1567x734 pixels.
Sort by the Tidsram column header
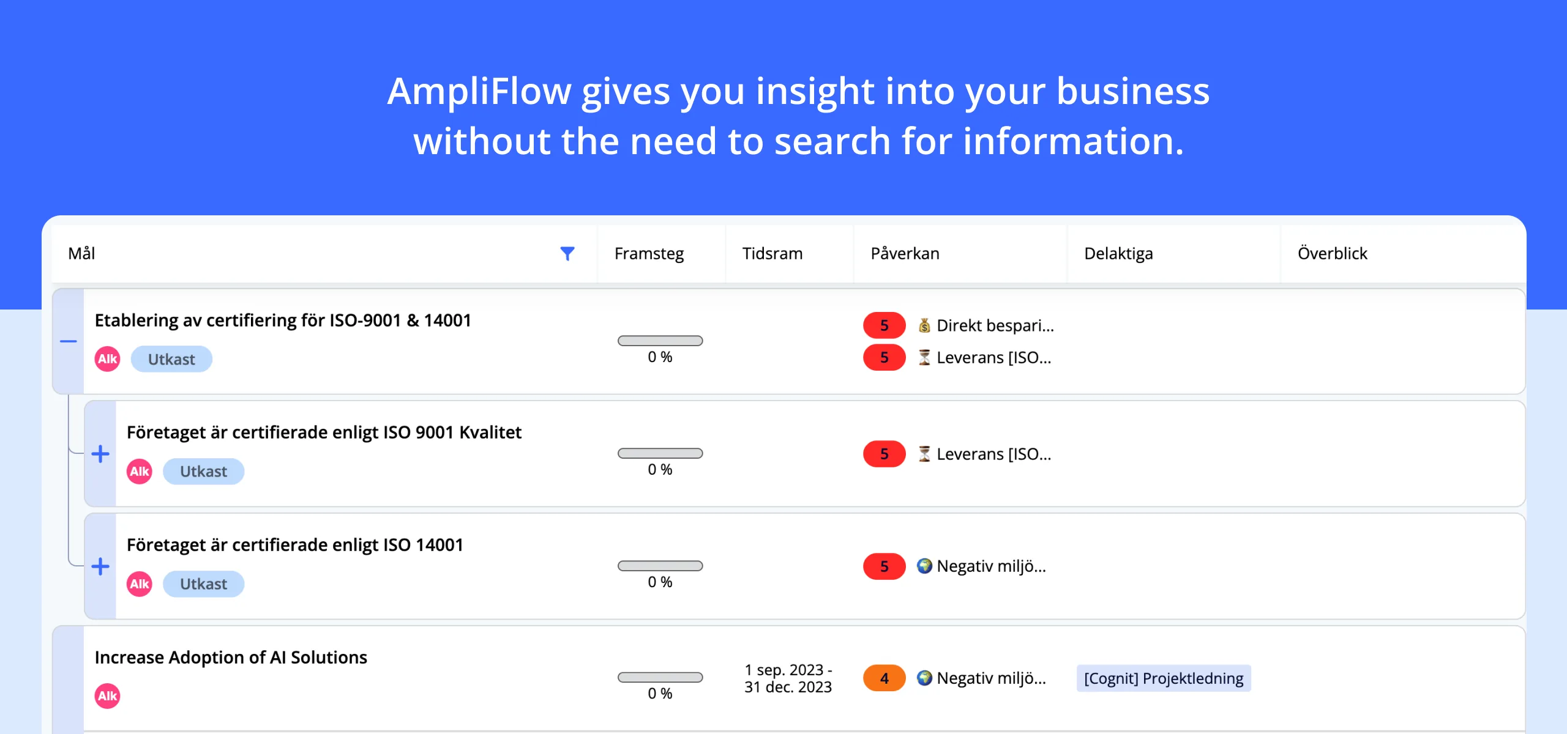[772, 253]
